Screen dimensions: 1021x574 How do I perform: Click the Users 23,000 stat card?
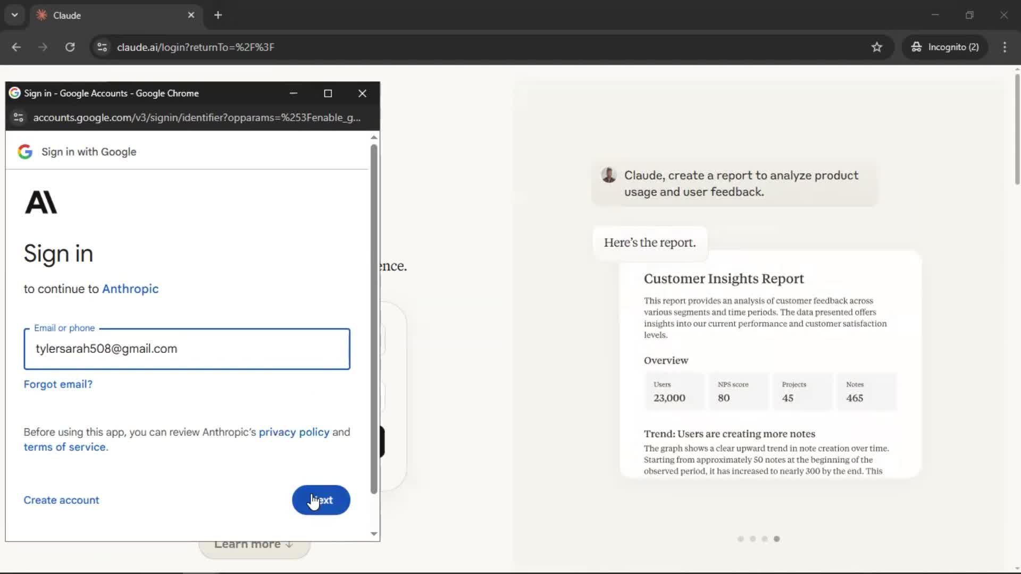tap(674, 392)
